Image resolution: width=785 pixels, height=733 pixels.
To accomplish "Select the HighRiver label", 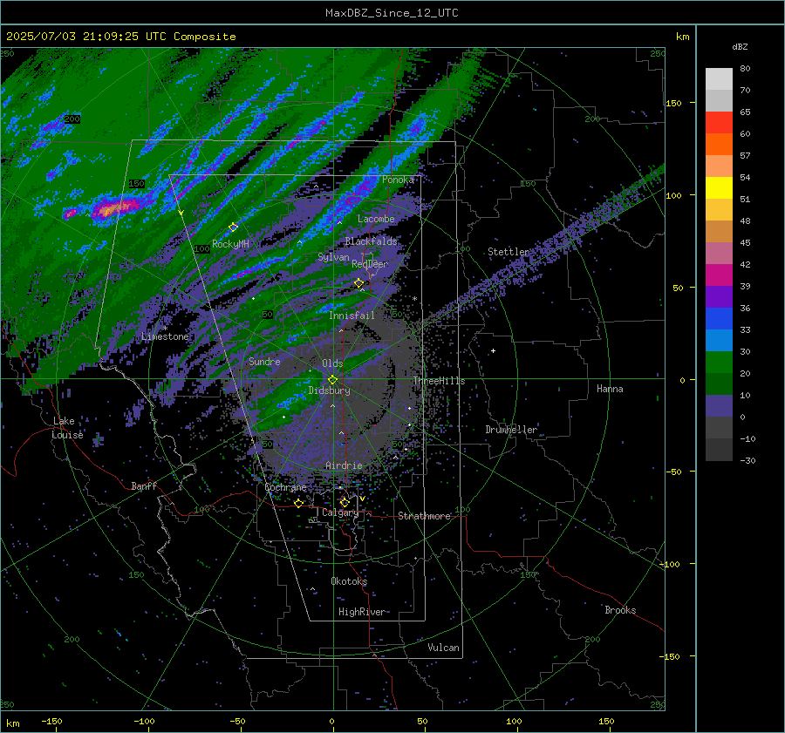I will tap(362, 612).
